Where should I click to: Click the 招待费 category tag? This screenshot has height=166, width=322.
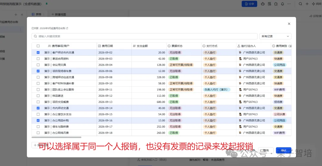tap(278, 102)
